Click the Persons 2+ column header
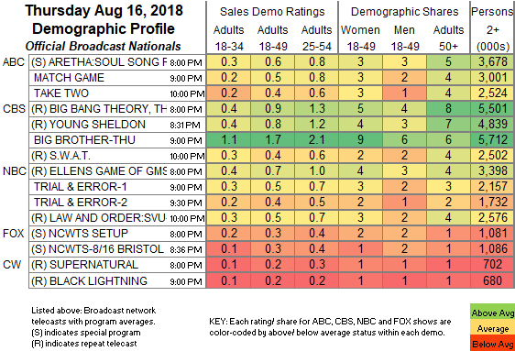The height and width of the screenshot is (351, 515). tap(493, 29)
